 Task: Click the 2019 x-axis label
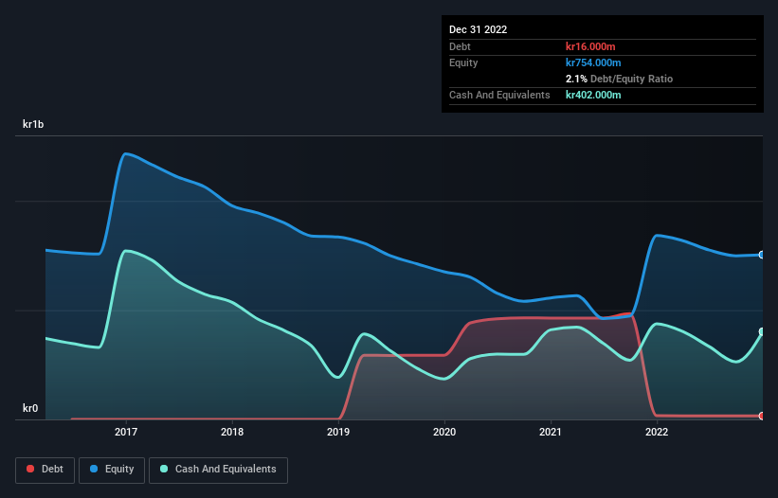click(338, 432)
